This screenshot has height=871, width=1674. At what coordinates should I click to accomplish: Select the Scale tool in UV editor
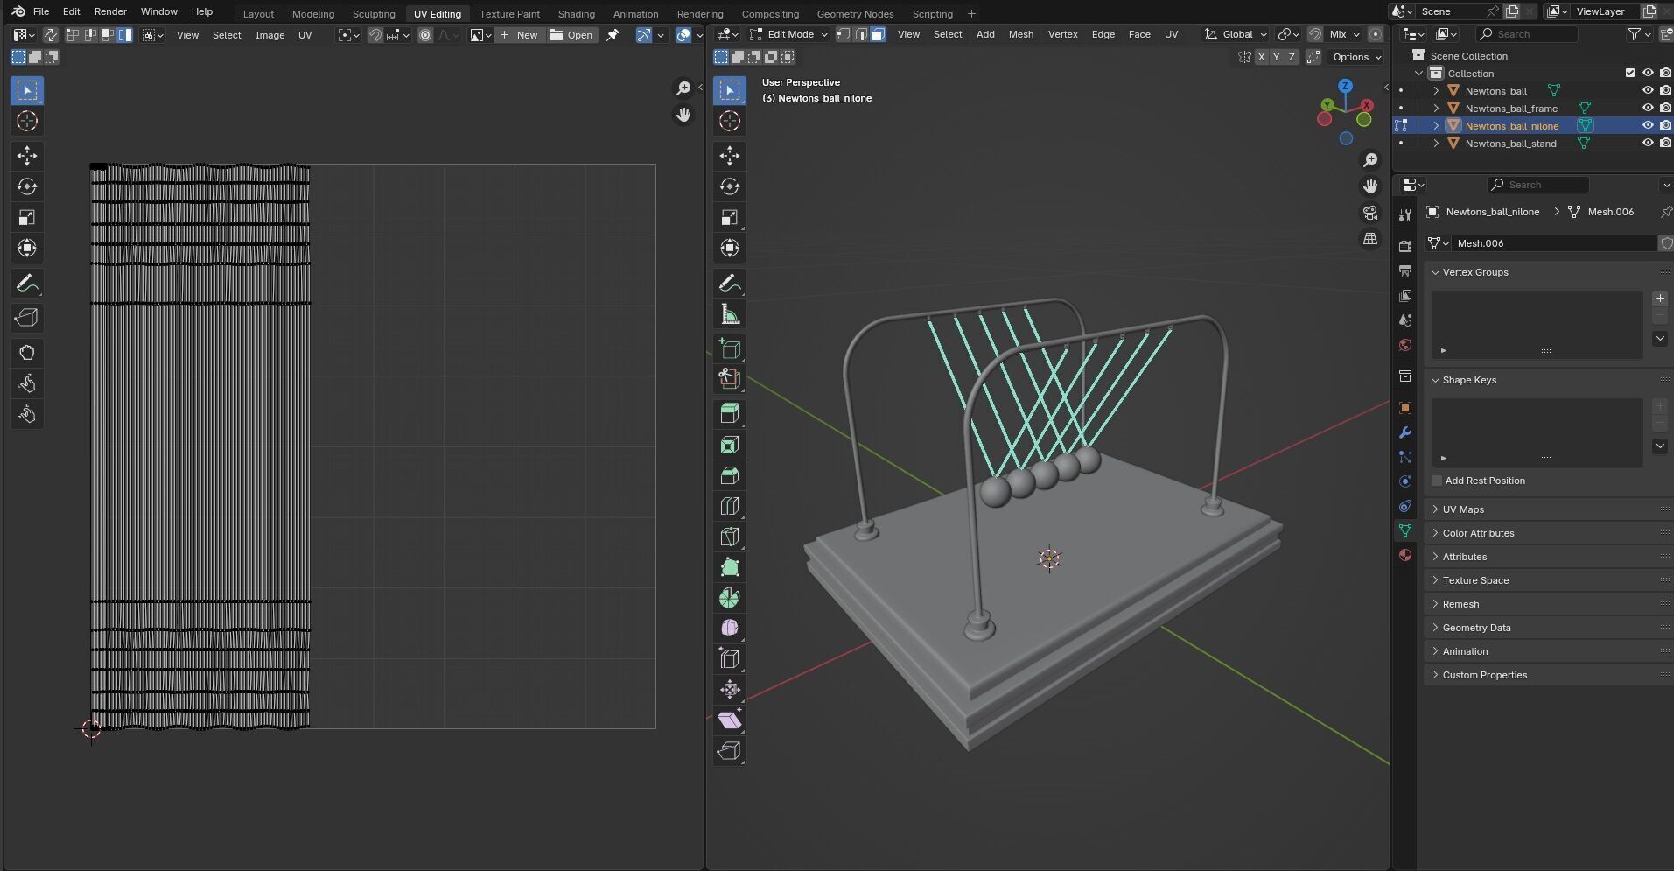point(27,217)
